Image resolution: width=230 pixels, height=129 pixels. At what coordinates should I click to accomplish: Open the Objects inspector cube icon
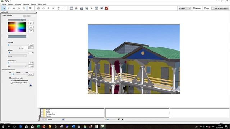tap(19, 8)
